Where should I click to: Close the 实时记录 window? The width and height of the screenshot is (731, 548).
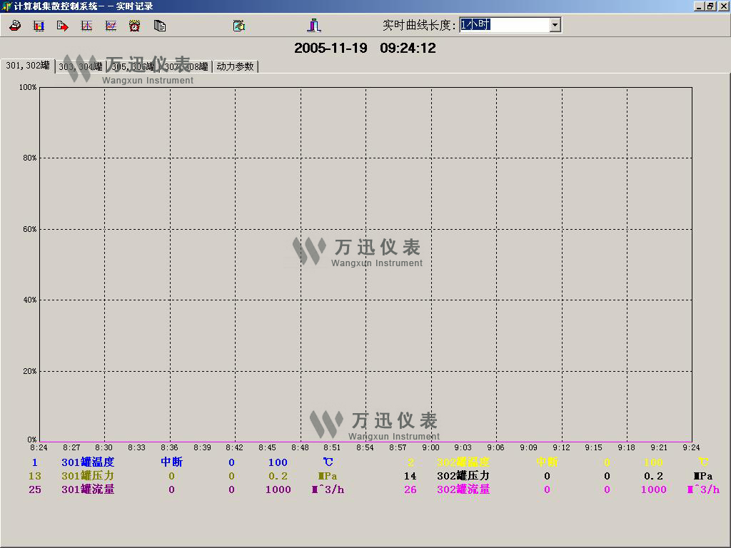click(723, 6)
